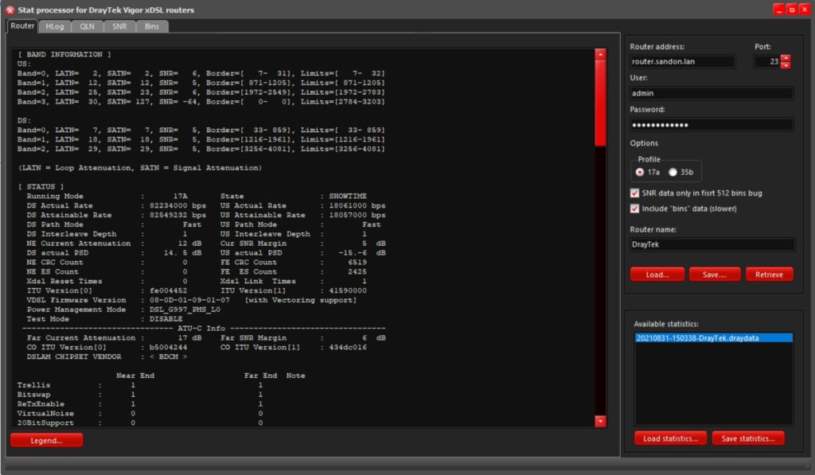Decrease the Port value with down arrow
This screenshot has width=815, height=475.
click(x=786, y=65)
